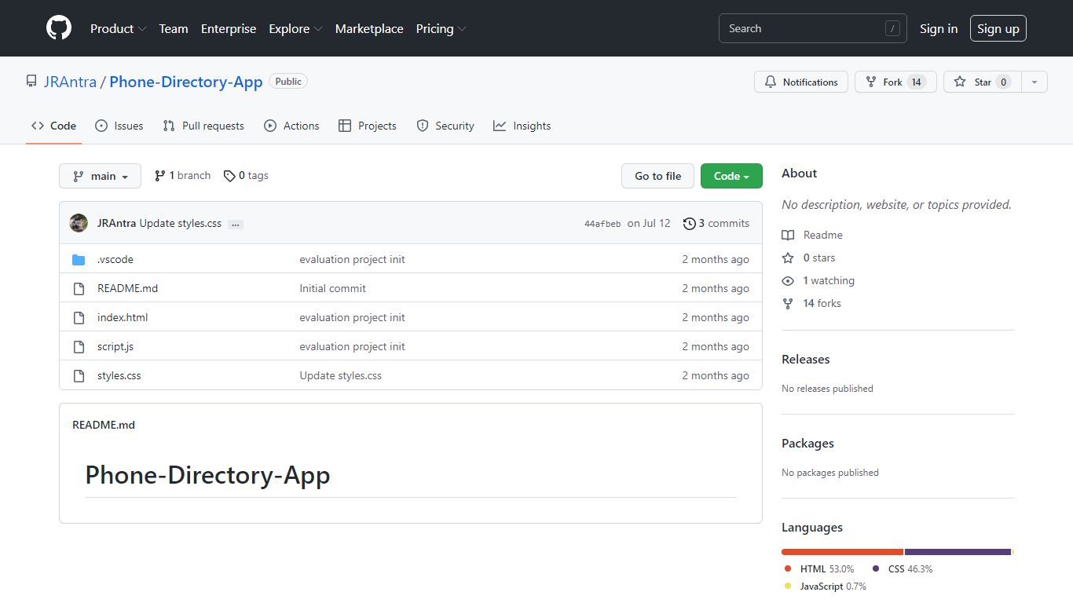Viewport: 1073px width, 603px height.
Task: Click the index.html file icon
Action: click(79, 317)
